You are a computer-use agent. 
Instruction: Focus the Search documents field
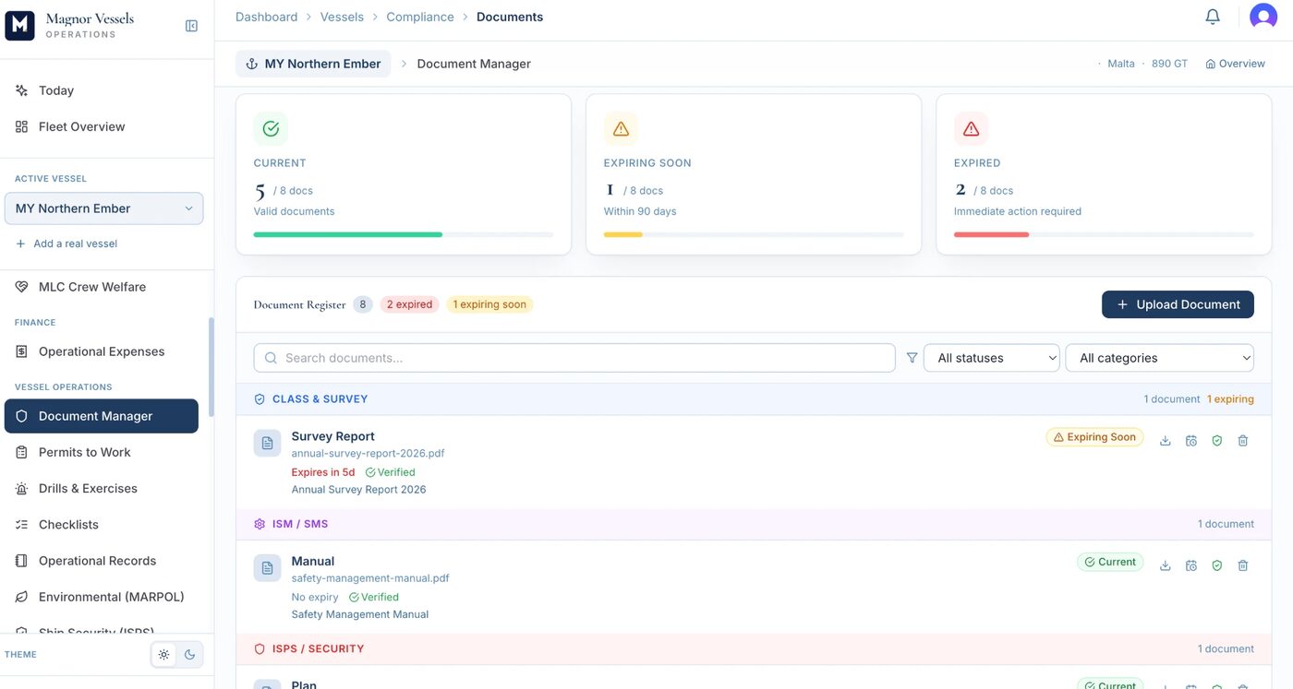coord(574,358)
